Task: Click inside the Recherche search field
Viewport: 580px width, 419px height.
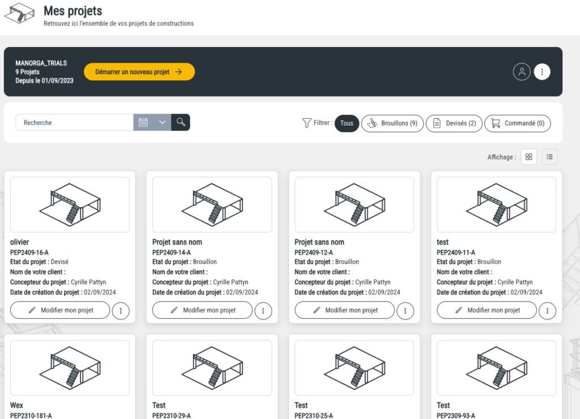Action: (x=74, y=122)
